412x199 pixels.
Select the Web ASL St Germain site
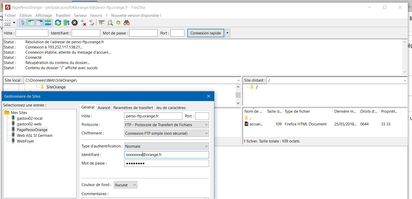click(35, 135)
